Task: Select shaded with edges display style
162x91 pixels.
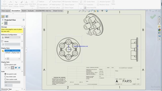Action: click(x=16, y=68)
